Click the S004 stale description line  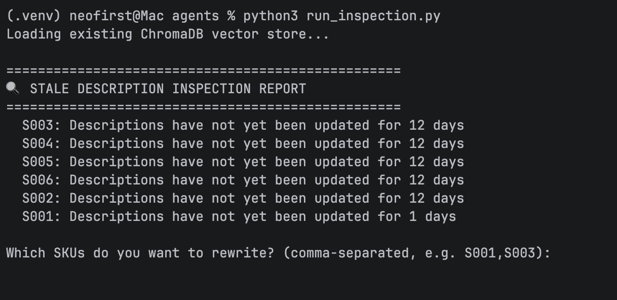click(243, 143)
